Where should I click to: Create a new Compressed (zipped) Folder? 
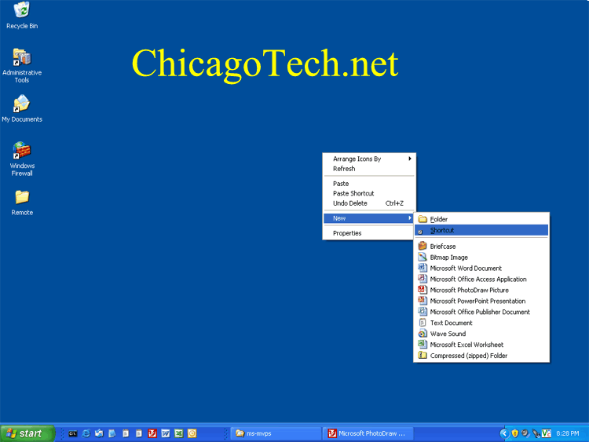pos(481,356)
